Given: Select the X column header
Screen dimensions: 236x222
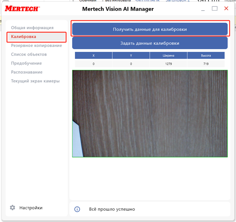Looking at the screenshot, I should click(93, 55).
